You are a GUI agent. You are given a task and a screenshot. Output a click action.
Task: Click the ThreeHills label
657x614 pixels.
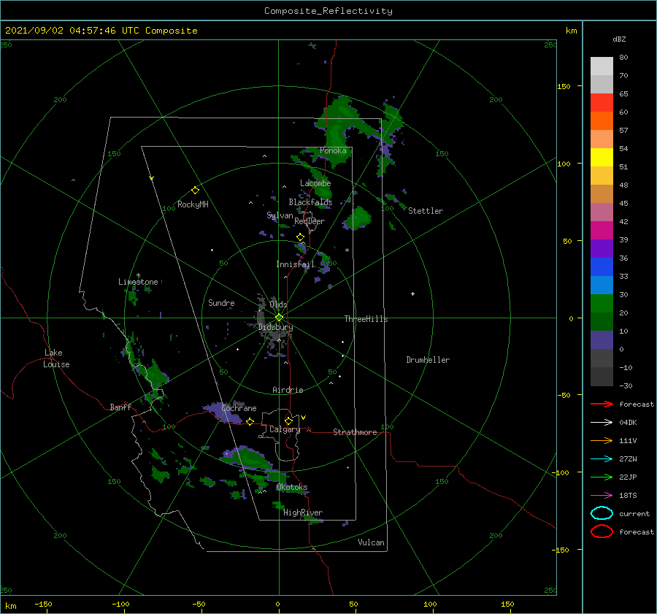366,319
